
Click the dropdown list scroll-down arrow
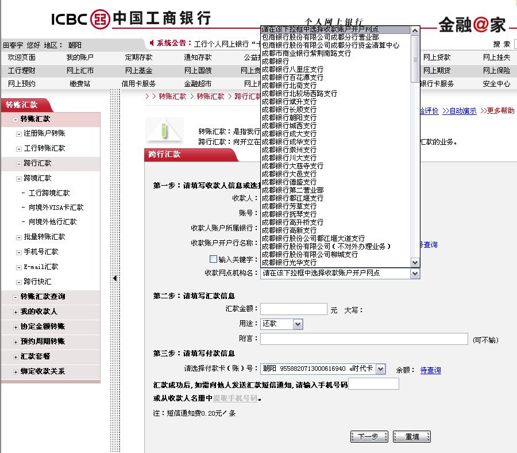coord(415,263)
